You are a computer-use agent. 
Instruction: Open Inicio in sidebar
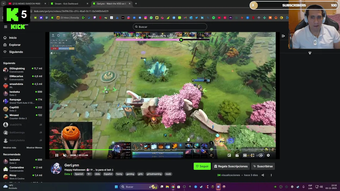[13, 38]
